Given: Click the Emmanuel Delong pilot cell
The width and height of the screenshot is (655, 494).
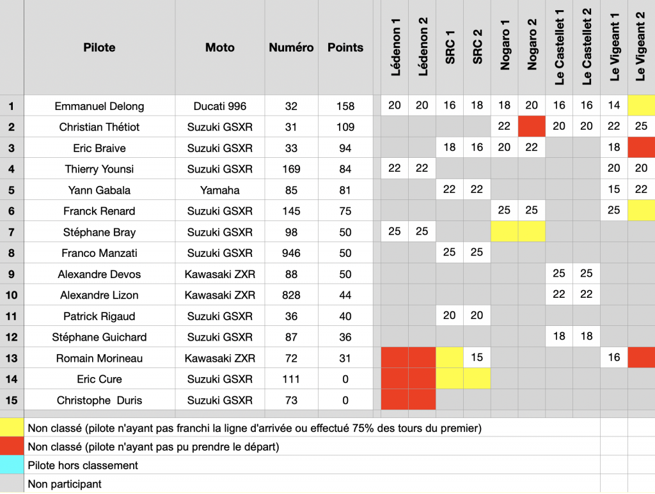Looking at the screenshot, I should [x=99, y=106].
